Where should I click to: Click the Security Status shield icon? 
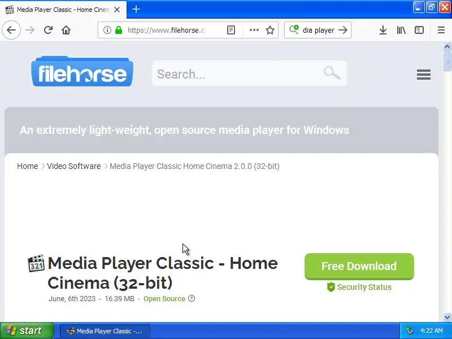(x=331, y=287)
